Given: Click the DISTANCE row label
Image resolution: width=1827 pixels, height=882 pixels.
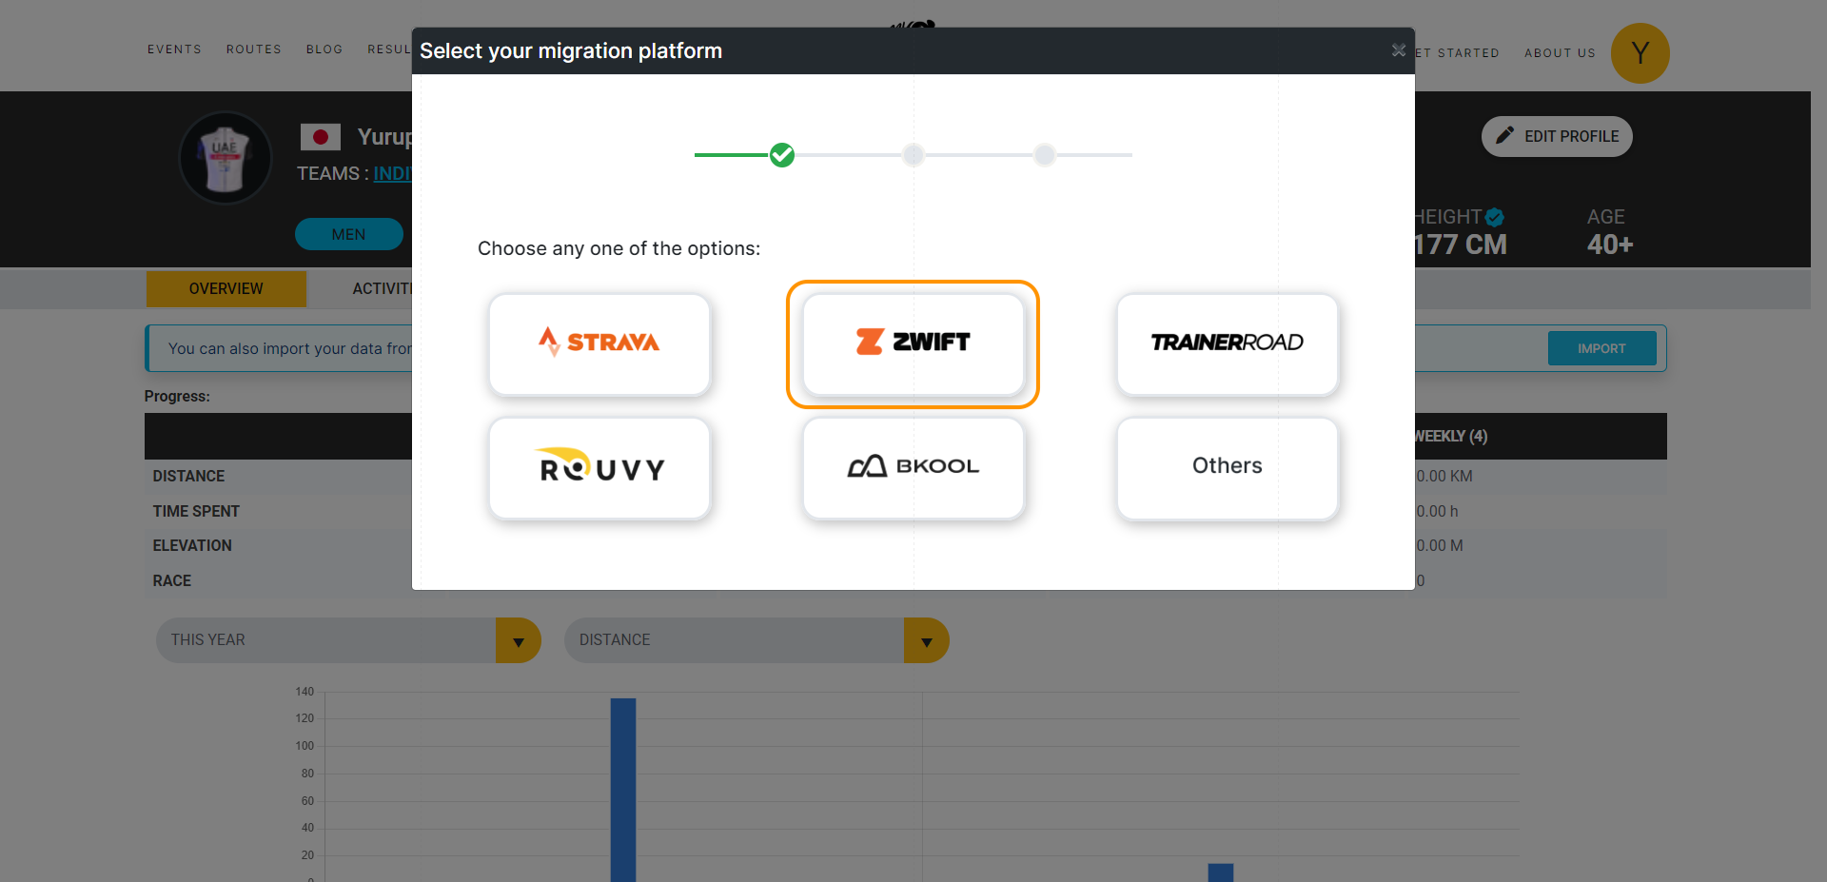Looking at the screenshot, I should 189,476.
